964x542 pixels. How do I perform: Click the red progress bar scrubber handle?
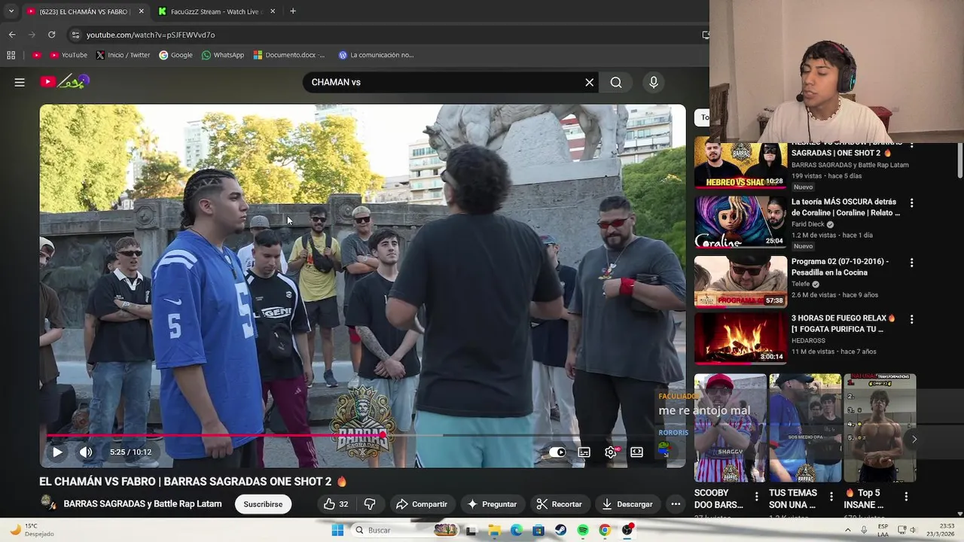(383, 435)
